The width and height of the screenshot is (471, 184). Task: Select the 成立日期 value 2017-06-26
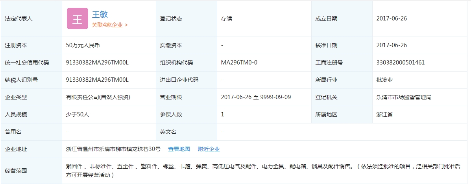(391, 18)
